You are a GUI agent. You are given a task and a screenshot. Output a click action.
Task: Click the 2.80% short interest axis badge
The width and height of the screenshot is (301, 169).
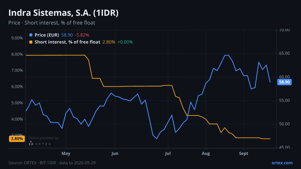point(17,138)
